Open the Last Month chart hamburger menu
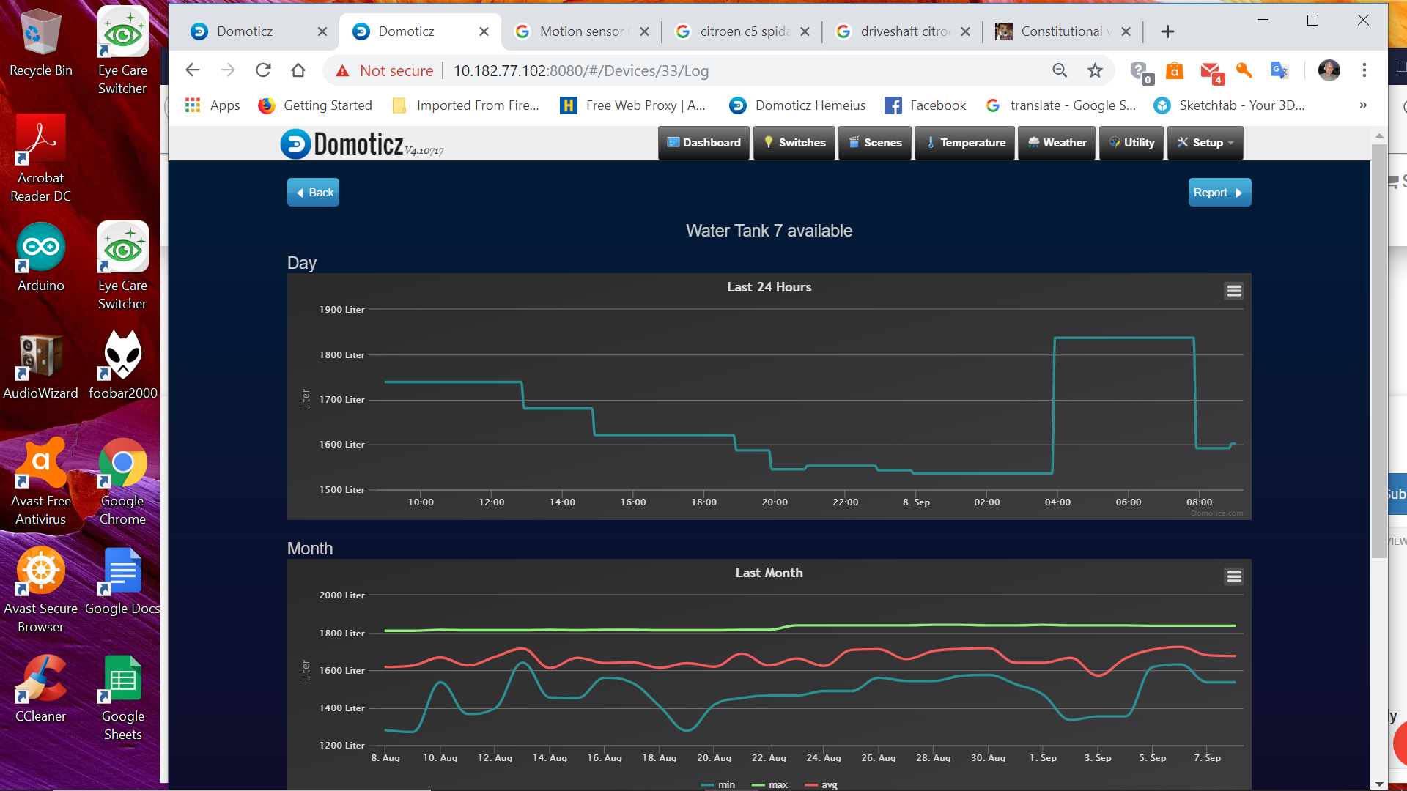The image size is (1407, 791). [1233, 576]
